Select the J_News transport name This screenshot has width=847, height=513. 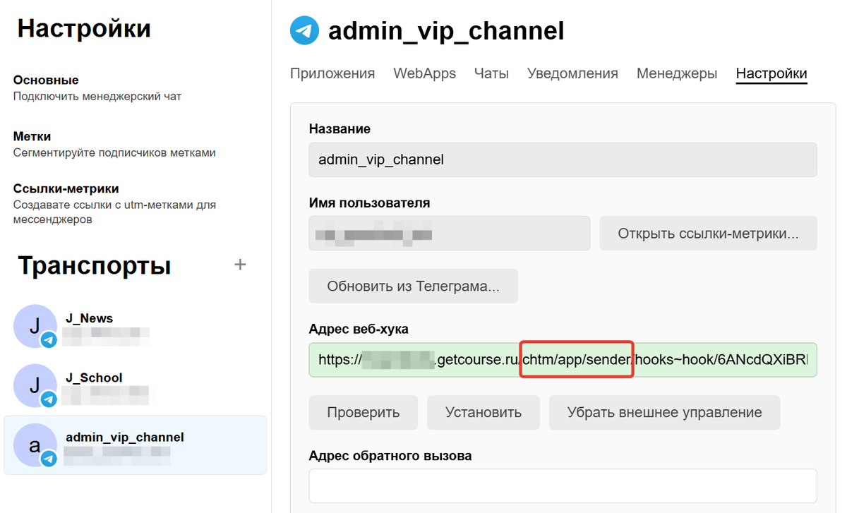click(x=90, y=318)
